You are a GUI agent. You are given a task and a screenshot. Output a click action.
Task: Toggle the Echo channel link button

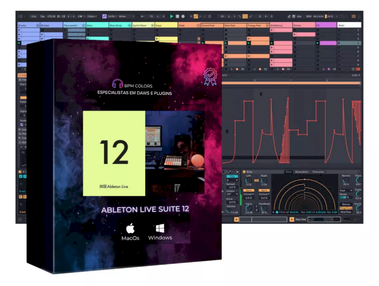click(256, 180)
